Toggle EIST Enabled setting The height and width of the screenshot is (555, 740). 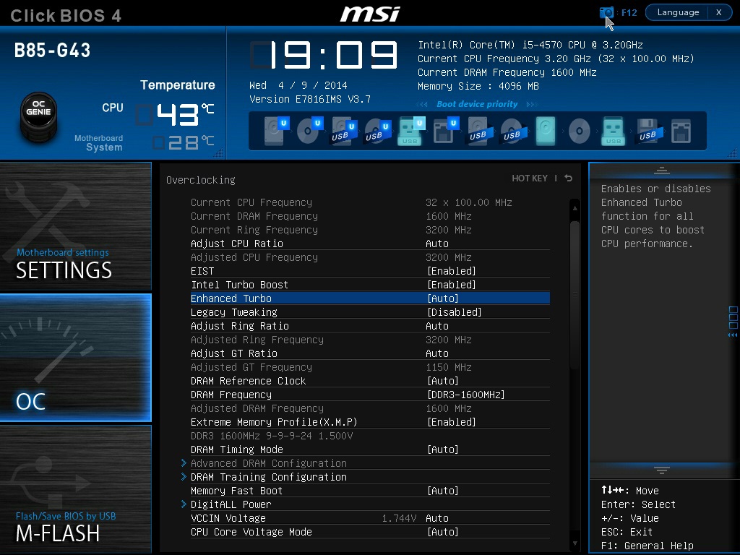[451, 271]
